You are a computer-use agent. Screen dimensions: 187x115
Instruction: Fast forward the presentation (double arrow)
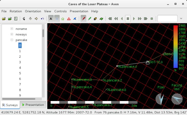[x=140, y=19]
